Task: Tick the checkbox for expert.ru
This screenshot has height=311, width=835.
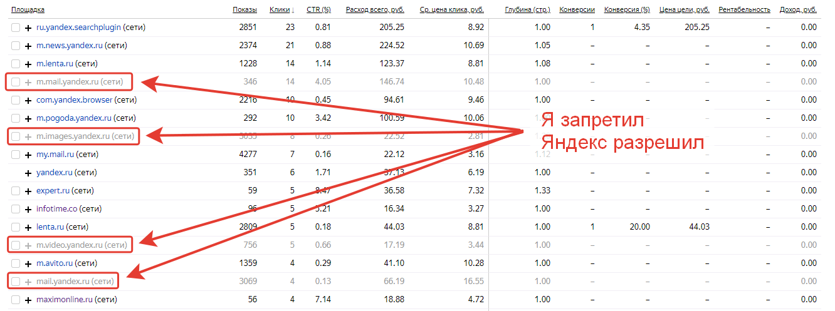Action: 16,191
